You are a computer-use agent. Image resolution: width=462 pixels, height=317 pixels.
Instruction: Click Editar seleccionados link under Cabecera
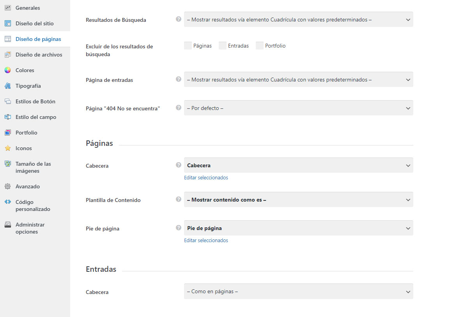[x=206, y=178]
